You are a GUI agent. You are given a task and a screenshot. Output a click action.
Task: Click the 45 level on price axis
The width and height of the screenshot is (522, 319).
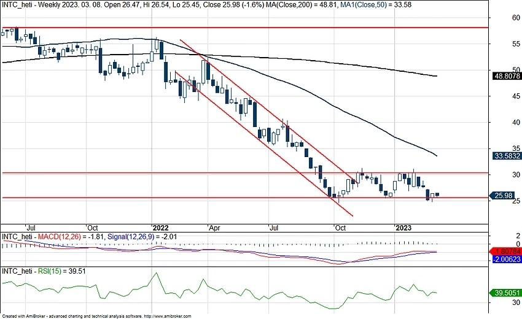point(499,96)
